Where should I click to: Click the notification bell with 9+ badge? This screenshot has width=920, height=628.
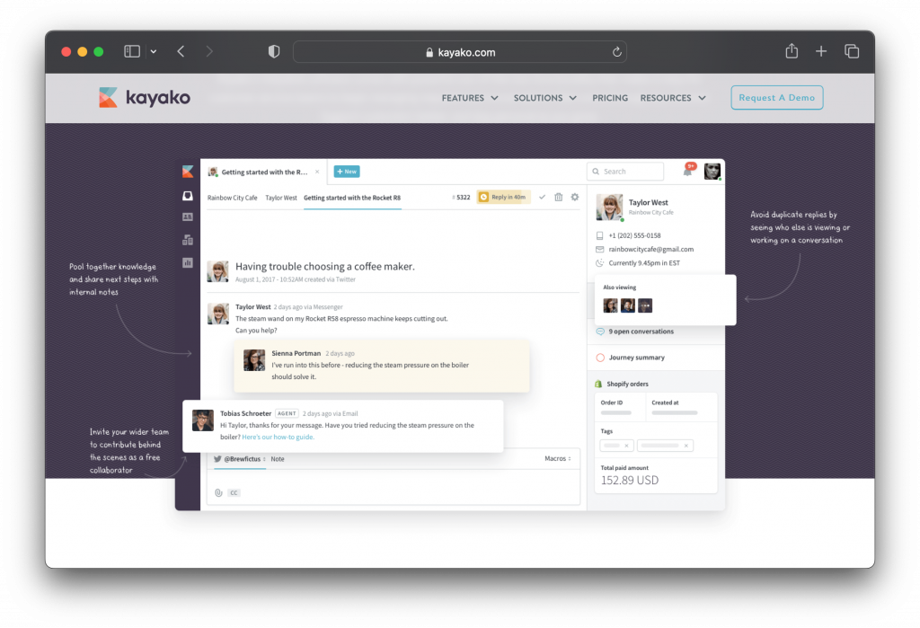click(x=687, y=171)
